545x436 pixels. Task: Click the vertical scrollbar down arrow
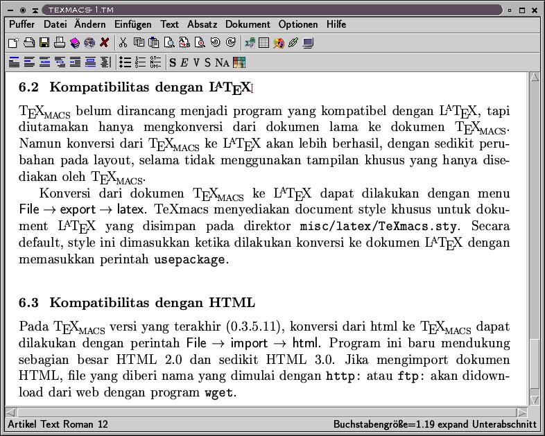[x=535, y=399]
